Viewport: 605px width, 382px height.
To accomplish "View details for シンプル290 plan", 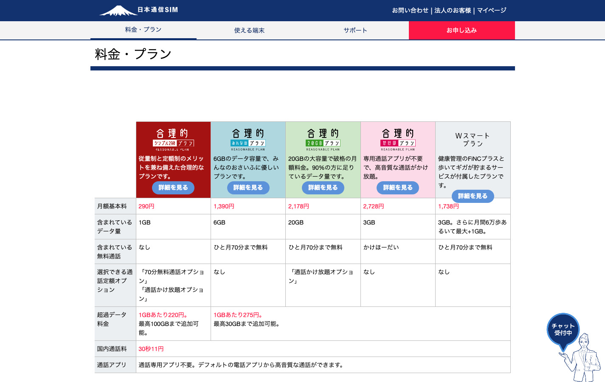I will pyautogui.click(x=173, y=188).
